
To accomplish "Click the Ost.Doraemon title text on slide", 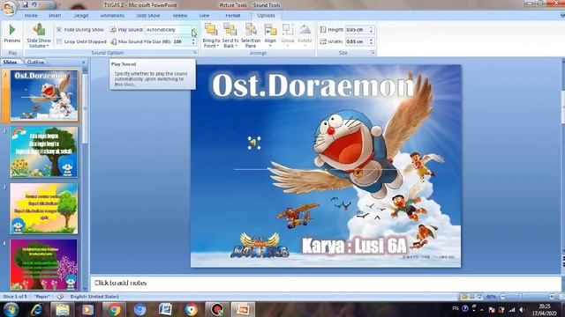I will click(x=313, y=85).
